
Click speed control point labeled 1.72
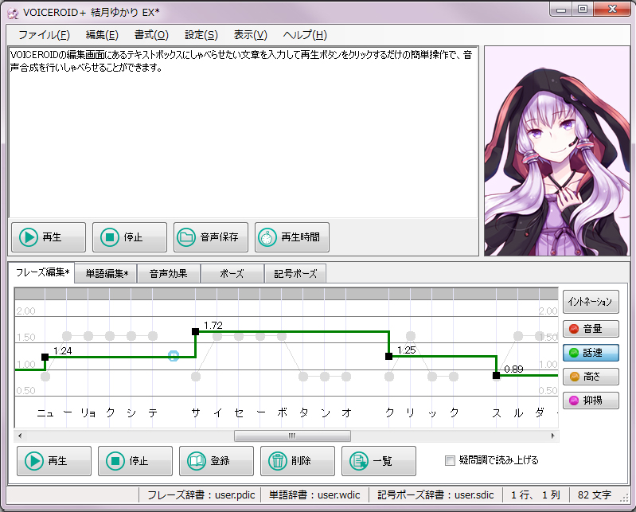(x=196, y=331)
